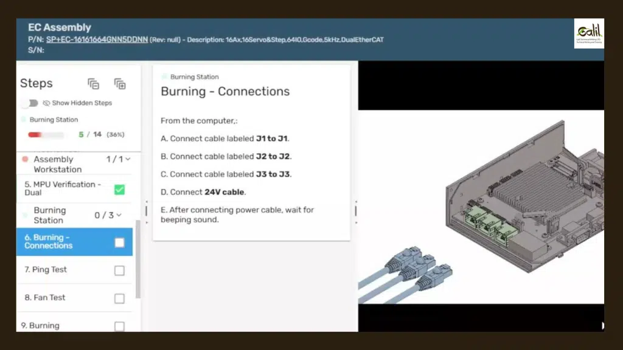623x350 pixels.
Task: Click description text '16Ax,16Servo&Step...'
Action: [x=305, y=39]
